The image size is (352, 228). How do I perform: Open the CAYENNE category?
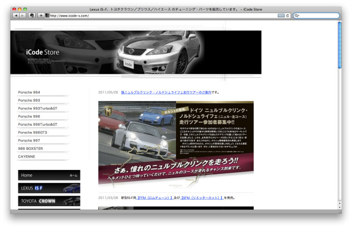26,156
